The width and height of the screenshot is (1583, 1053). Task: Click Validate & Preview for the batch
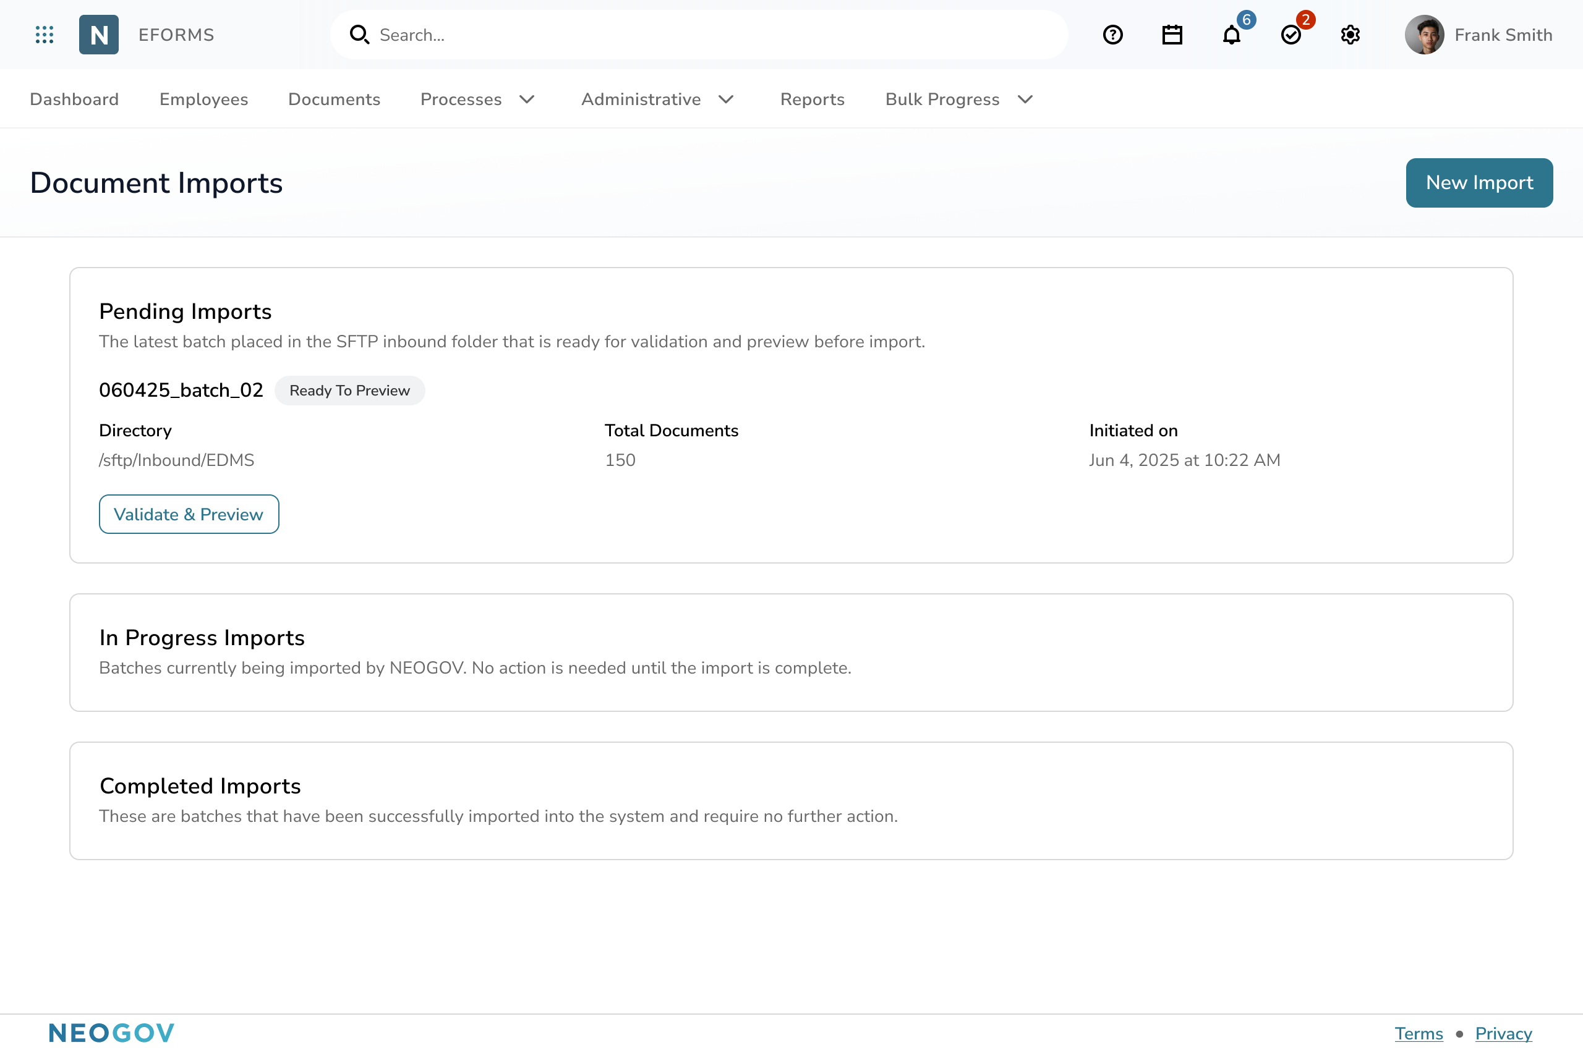coord(189,514)
